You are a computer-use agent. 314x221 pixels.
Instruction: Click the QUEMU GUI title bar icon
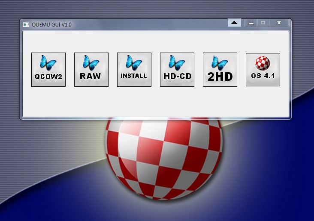point(26,24)
